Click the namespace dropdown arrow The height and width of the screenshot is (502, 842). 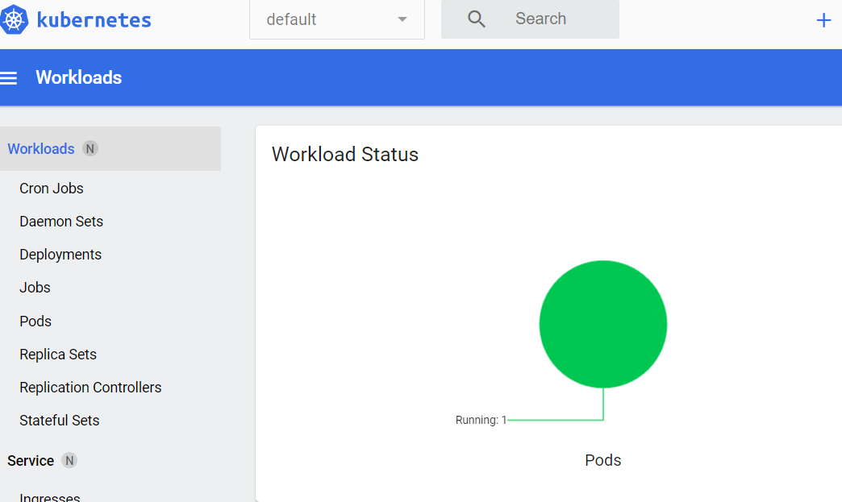click(402, 19)
